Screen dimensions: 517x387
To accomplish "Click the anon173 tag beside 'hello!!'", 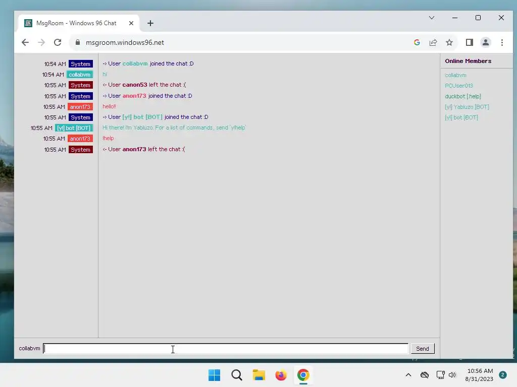I will tap(80, 107).
